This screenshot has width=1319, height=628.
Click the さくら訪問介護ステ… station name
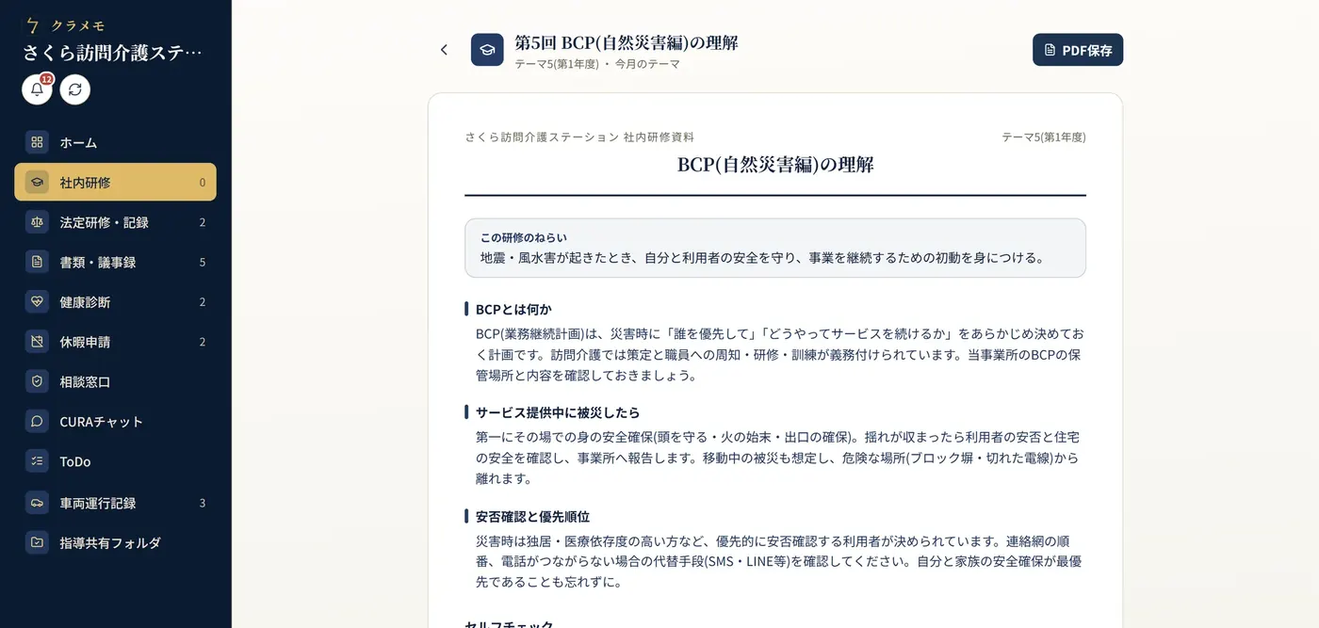tap(112, 53)
